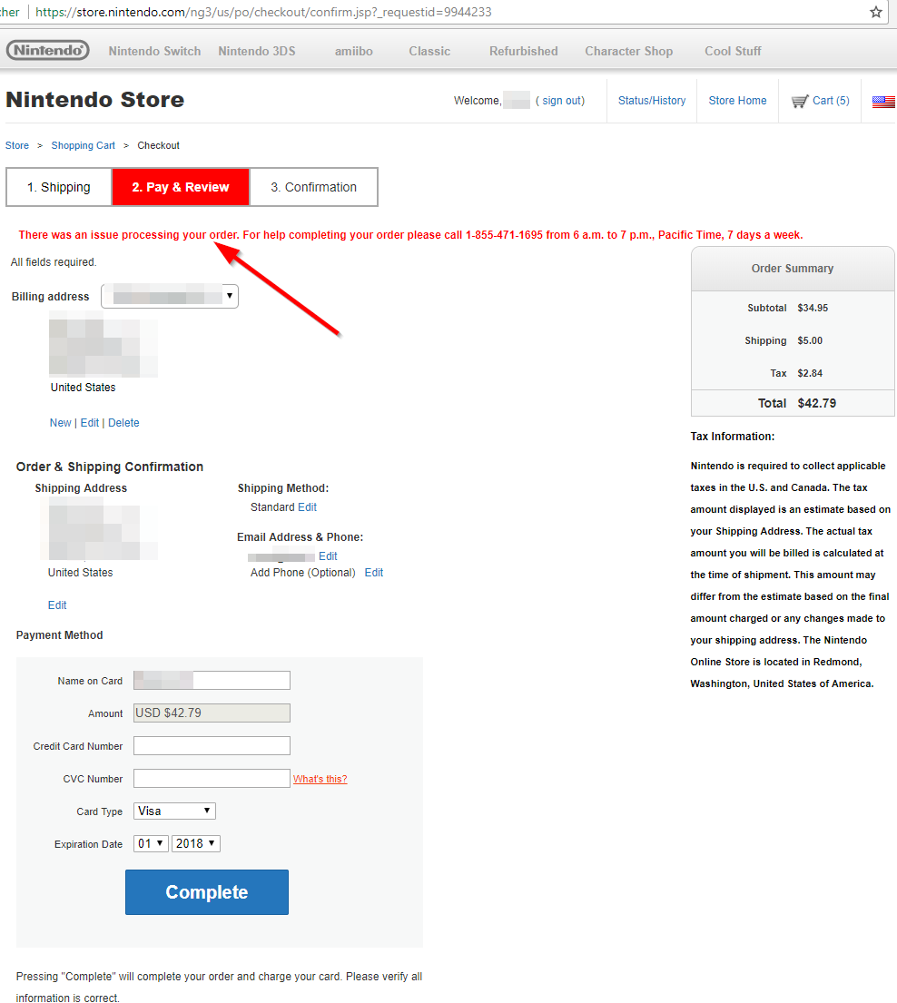
Task: Go to Store Home
Action: point(738,101)
